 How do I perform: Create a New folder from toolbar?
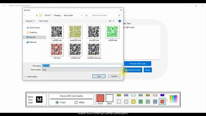43,21
